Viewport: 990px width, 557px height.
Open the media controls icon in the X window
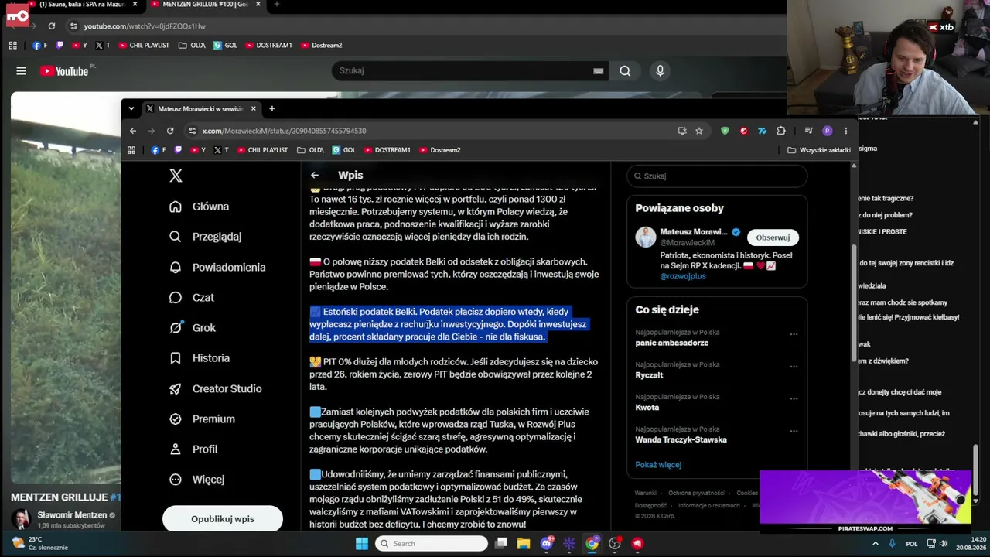click(808, 131)
